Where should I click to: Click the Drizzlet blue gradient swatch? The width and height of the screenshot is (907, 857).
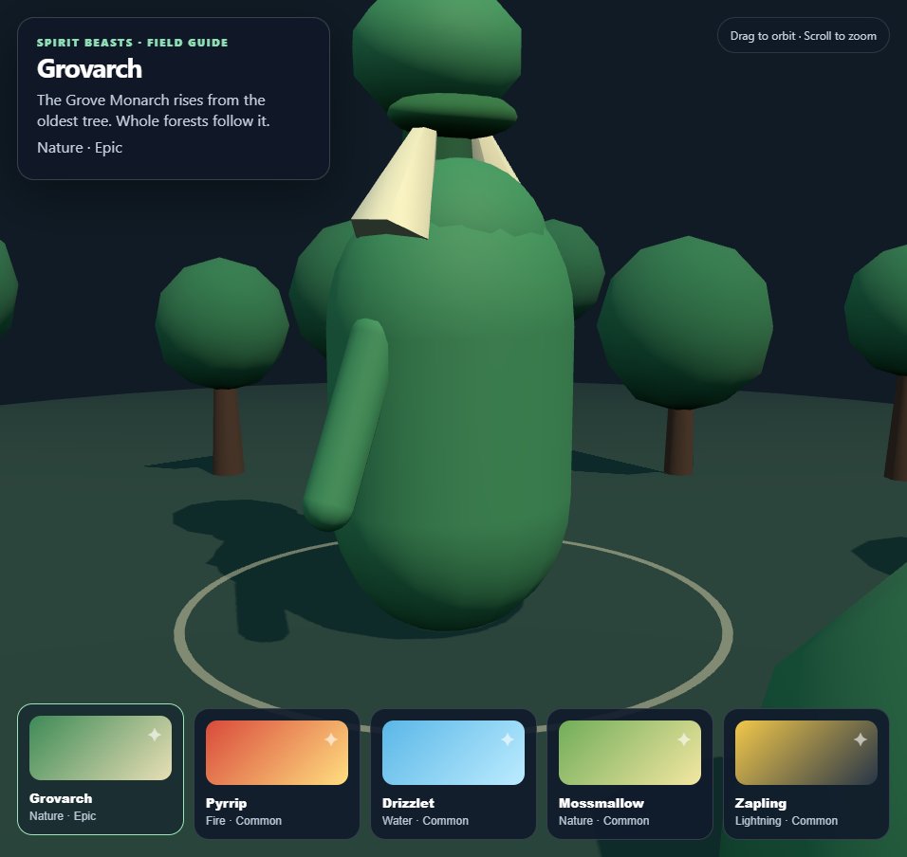pos(453,753)
